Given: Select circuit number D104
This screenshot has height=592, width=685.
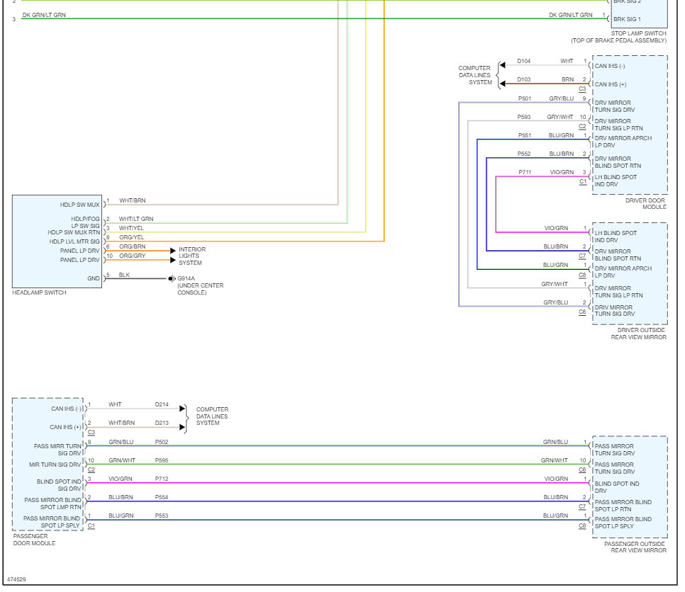Looking at the screenshot, I should [x=523, y=61].
